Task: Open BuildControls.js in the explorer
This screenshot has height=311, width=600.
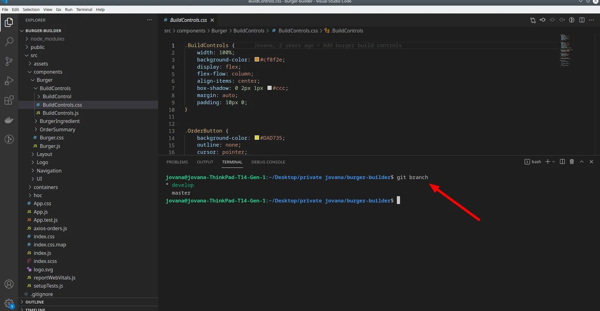Action: [x=88, y=113]
